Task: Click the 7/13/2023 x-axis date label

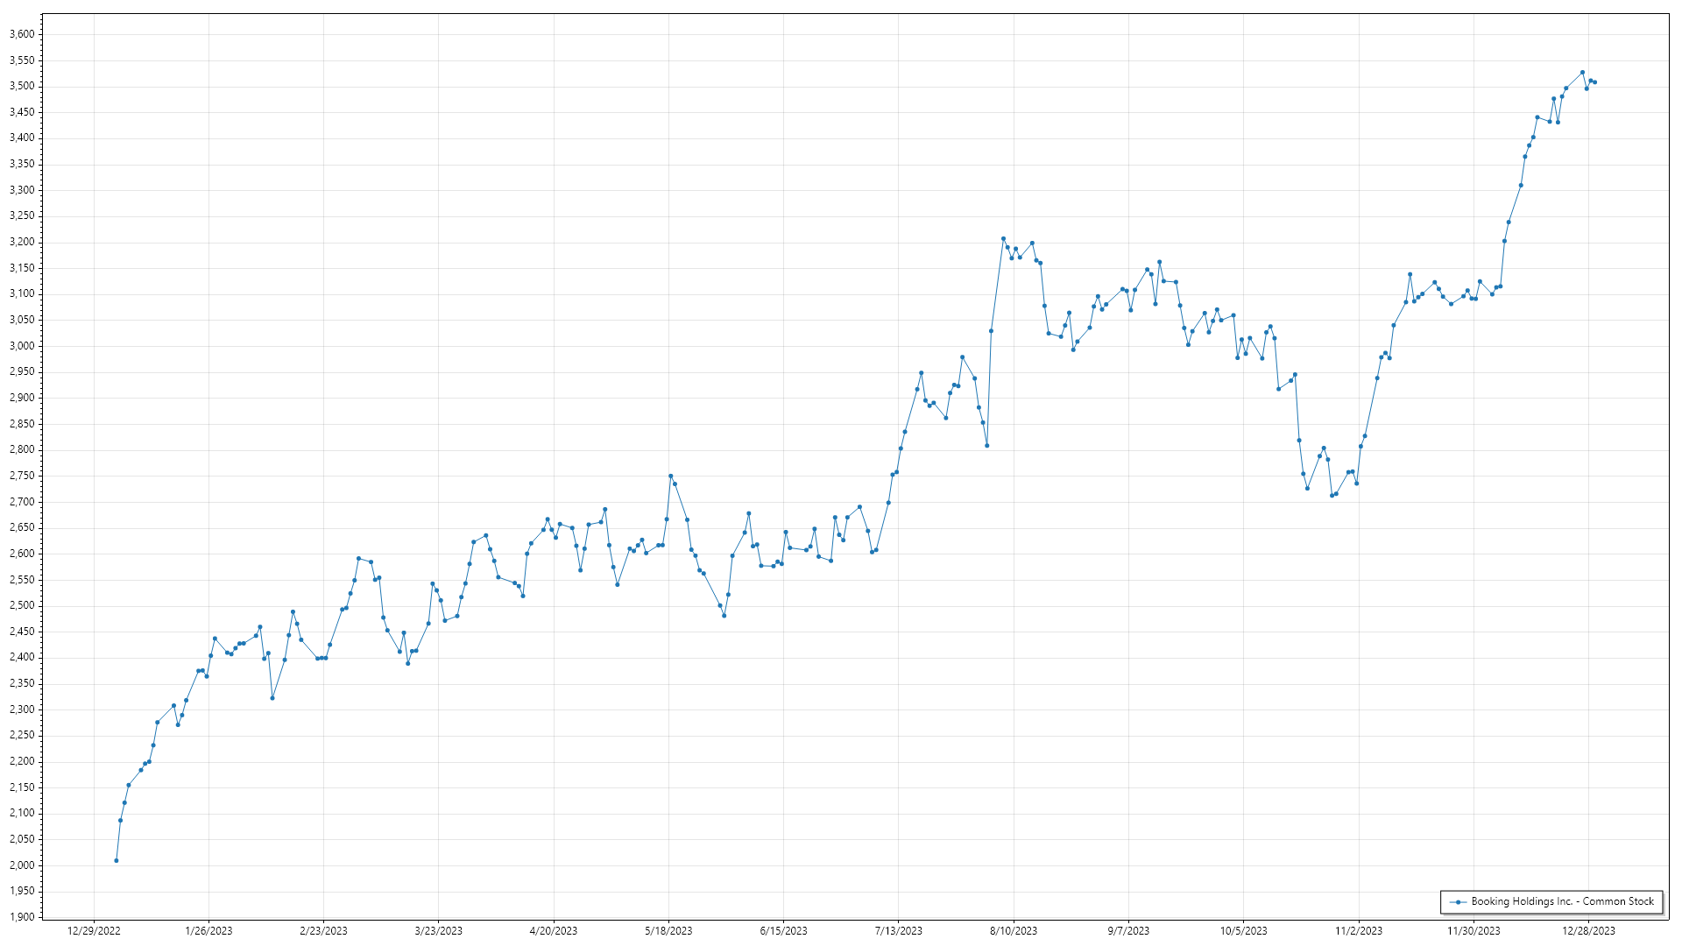Action: 898,931
